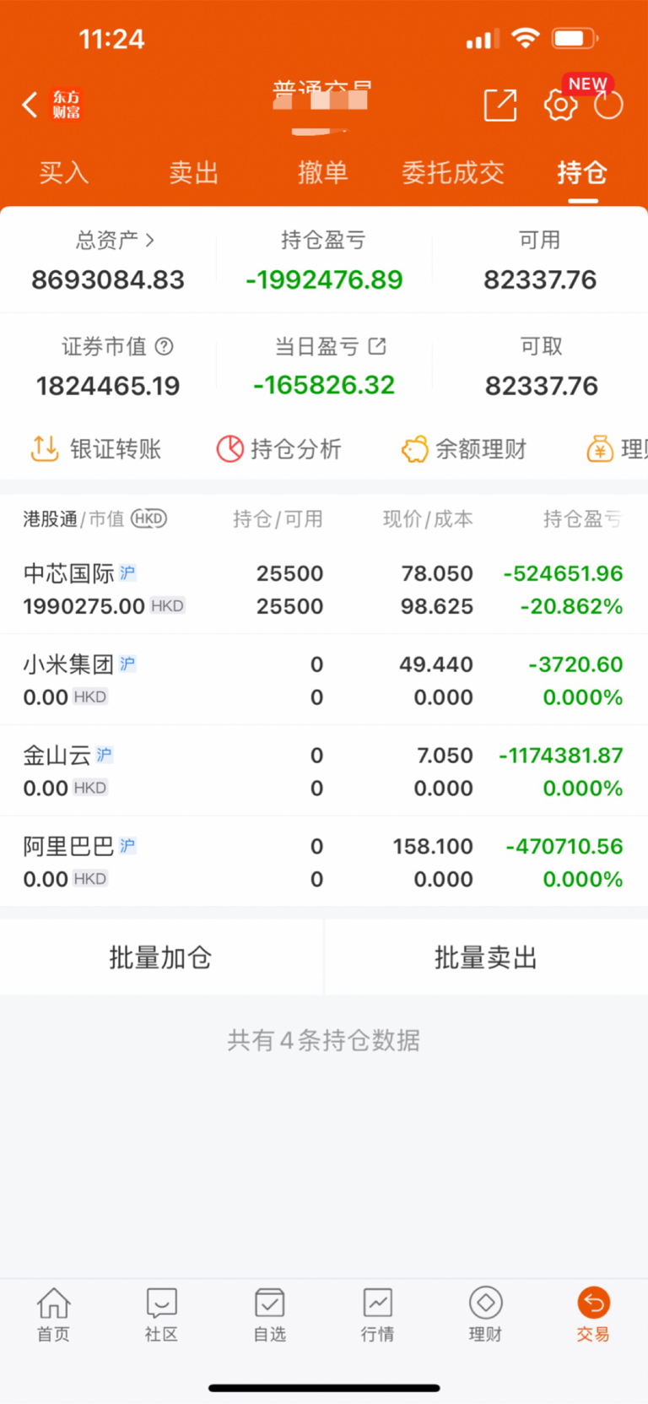Switch to the 委托成交 tab

pos(453,172)
